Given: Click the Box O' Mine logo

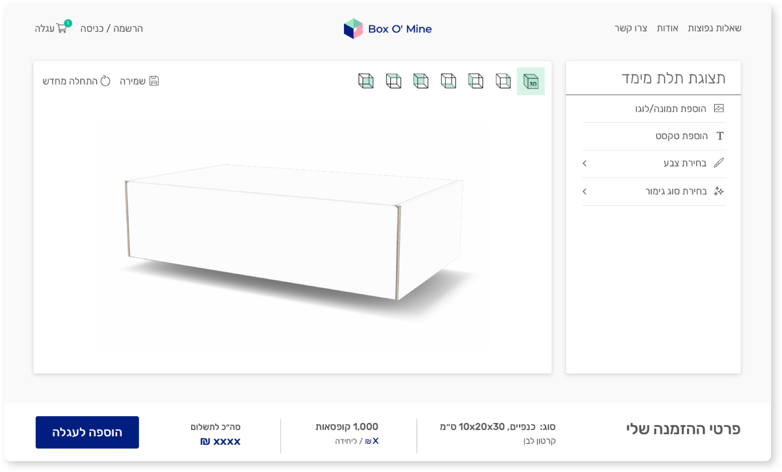Looking at the screenshot, I should (388, 29).
